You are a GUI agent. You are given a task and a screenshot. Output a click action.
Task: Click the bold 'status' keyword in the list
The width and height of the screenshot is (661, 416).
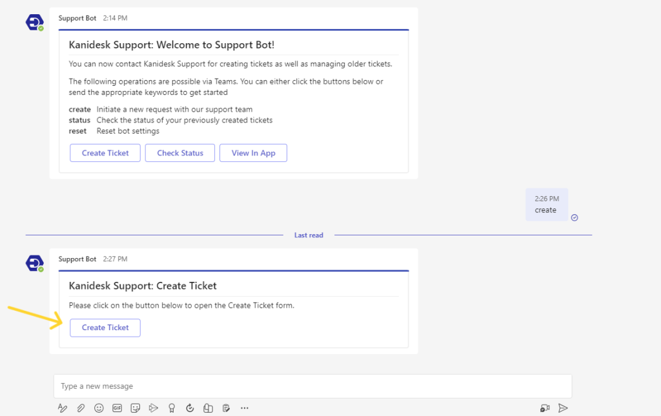[79, 121]
